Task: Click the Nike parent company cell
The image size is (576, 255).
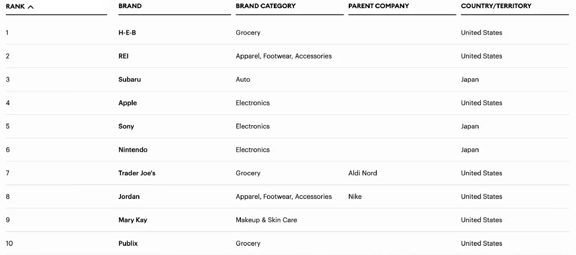Action: tap(355, 197)
